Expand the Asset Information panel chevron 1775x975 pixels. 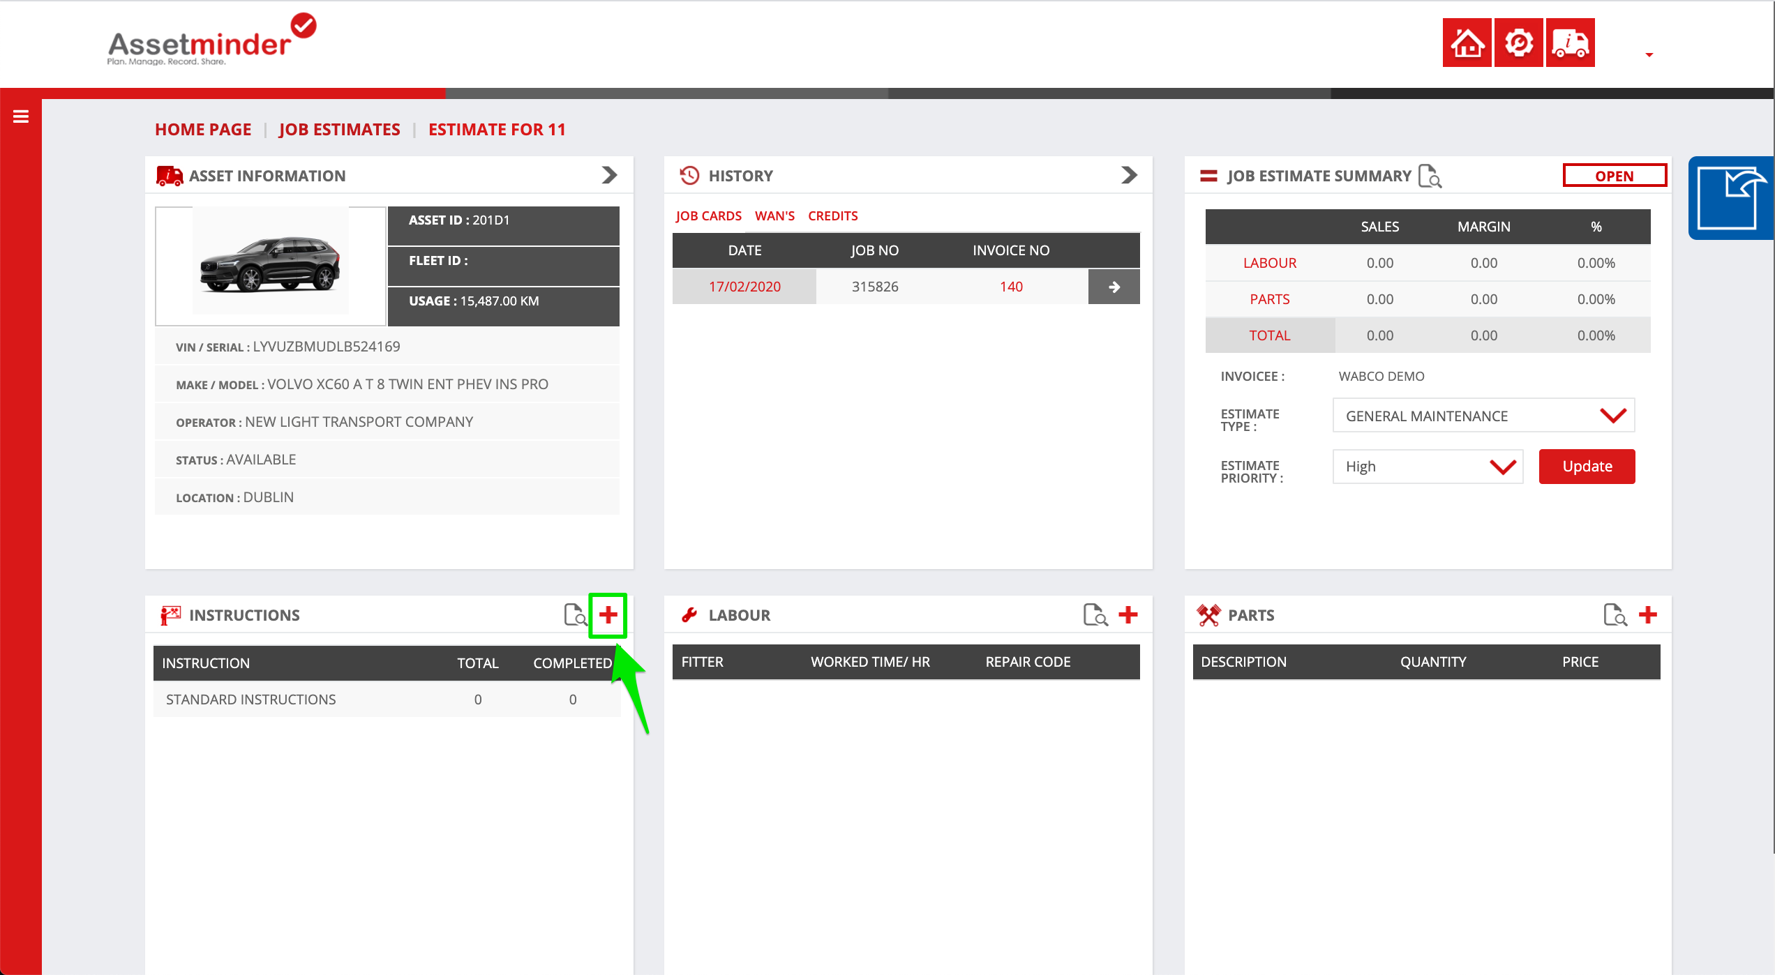609,175
